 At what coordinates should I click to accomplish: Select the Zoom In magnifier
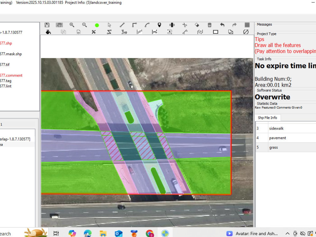(x=72, y=25)
